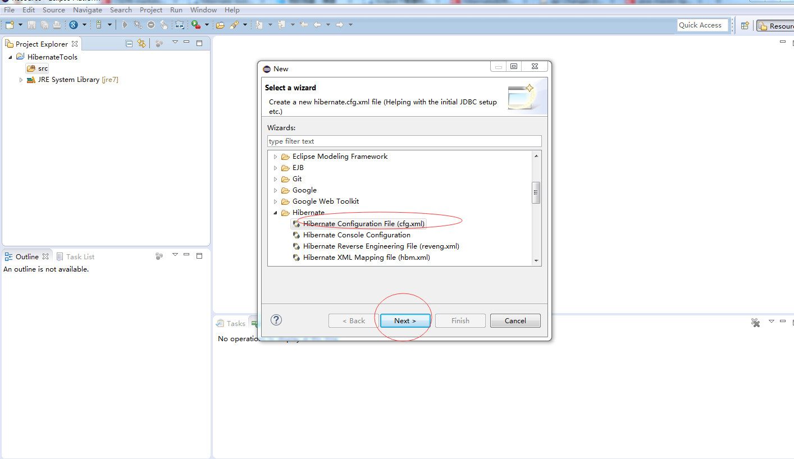Click the Cancel button
This screenshot has height=459, width=794.
click(x=515, y=321)
